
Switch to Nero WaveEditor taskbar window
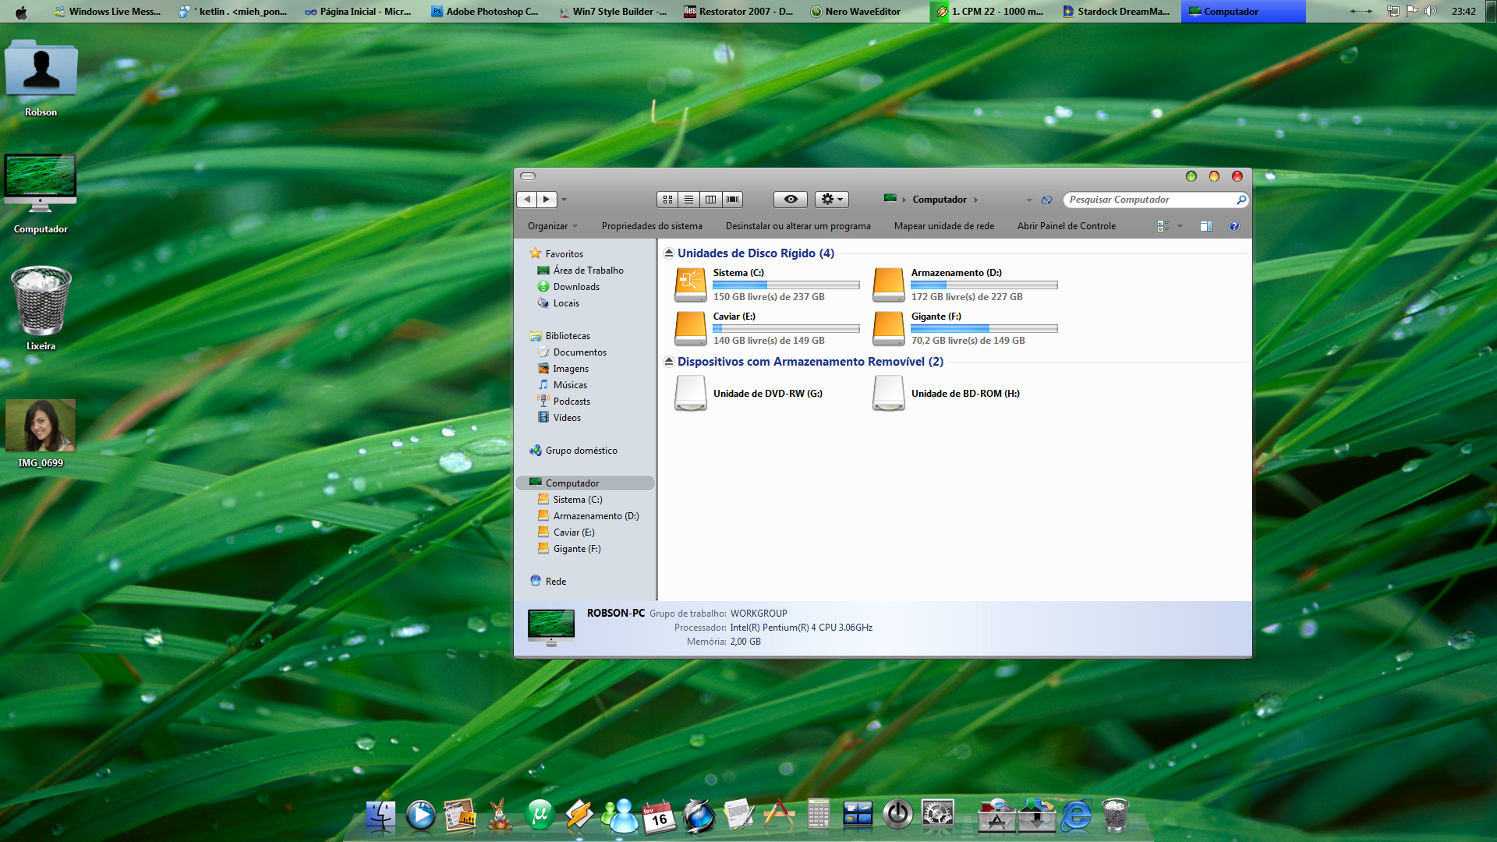coord(855,12)
